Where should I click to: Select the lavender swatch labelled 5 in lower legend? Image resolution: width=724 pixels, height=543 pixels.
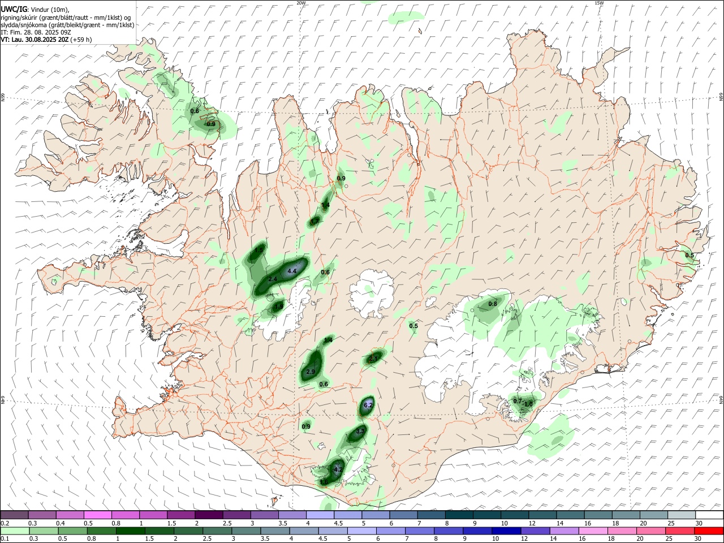click(x=361, y=531)
